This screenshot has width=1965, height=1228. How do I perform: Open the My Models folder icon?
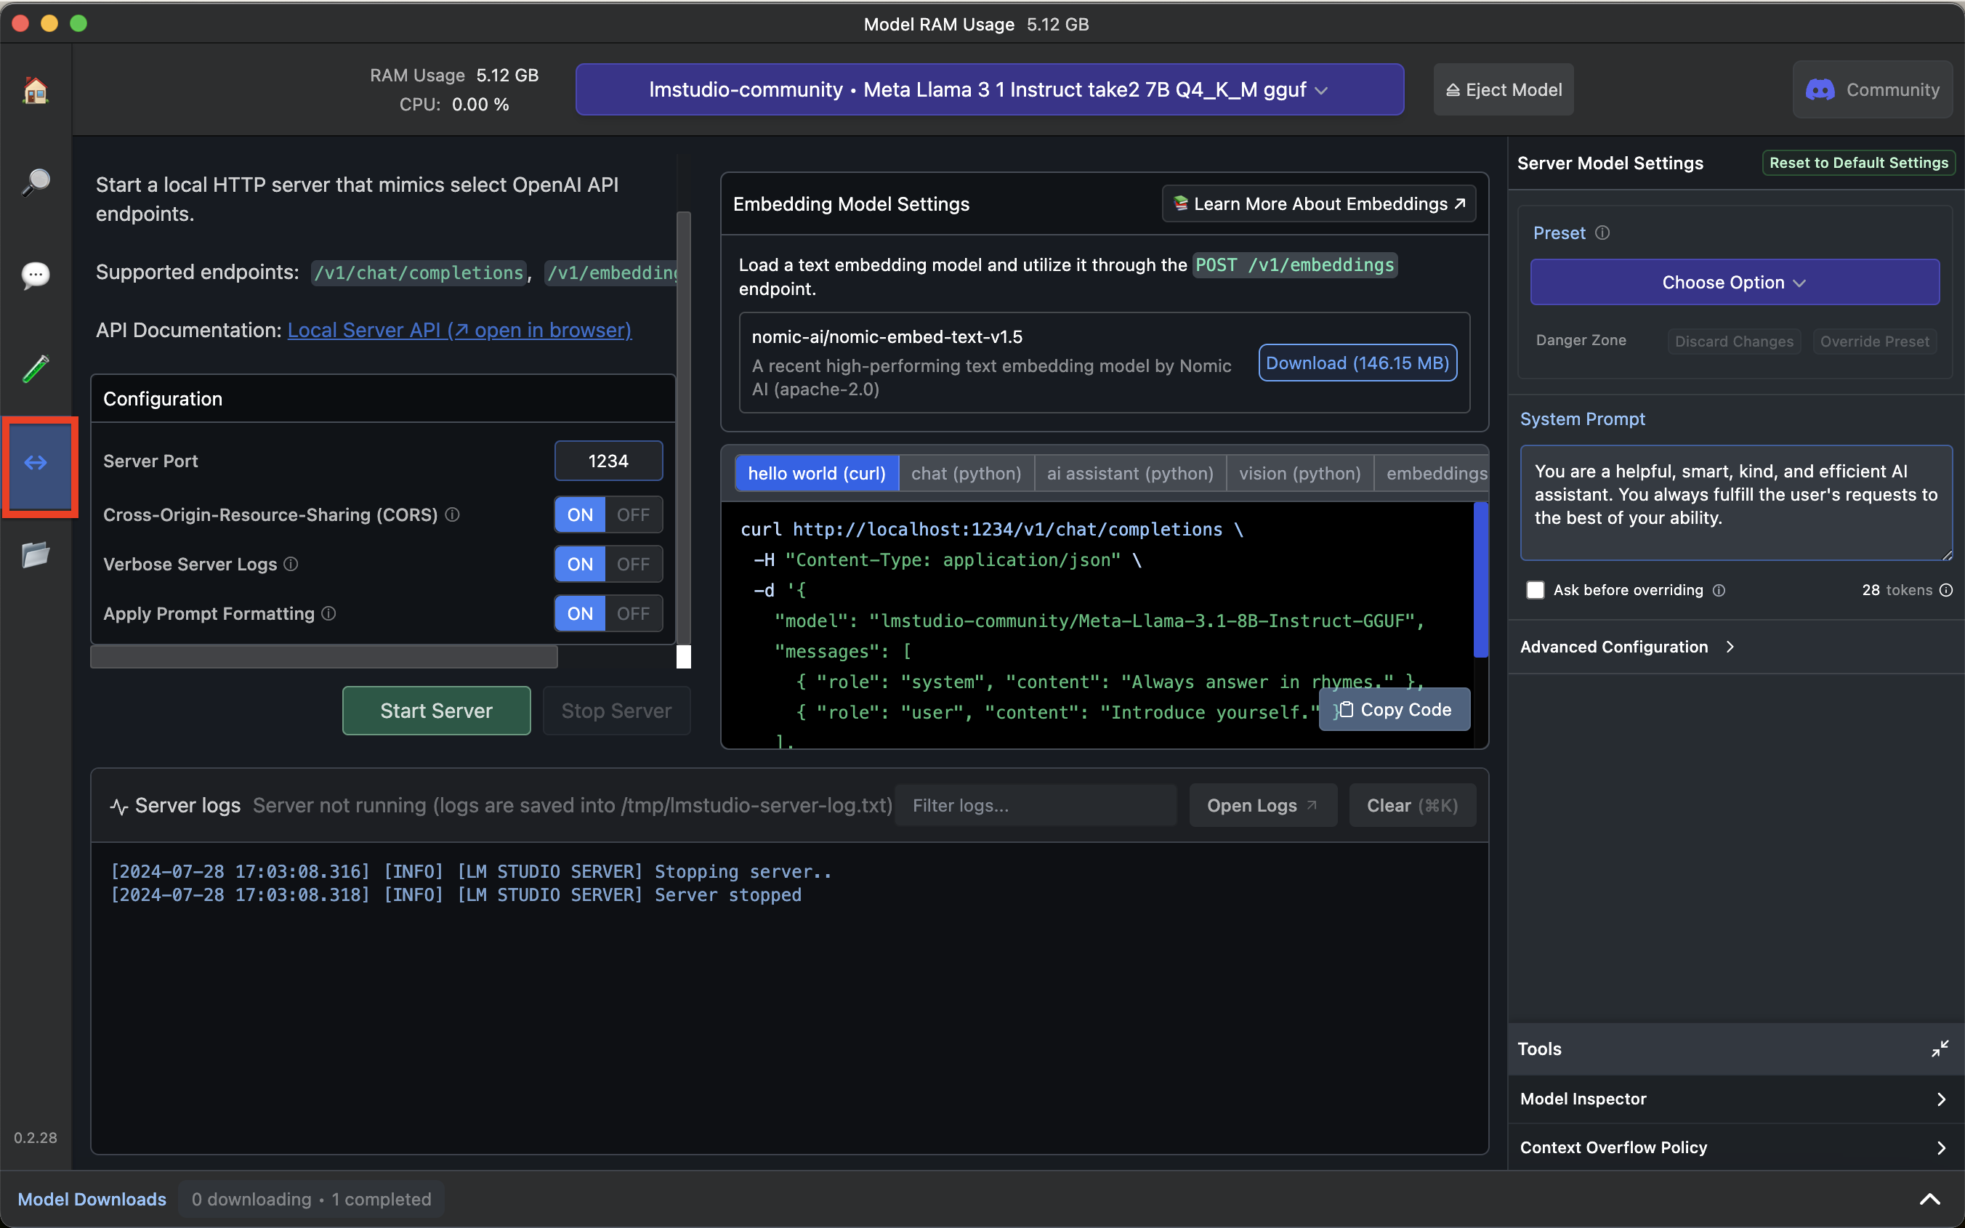[x=36, y=556]
